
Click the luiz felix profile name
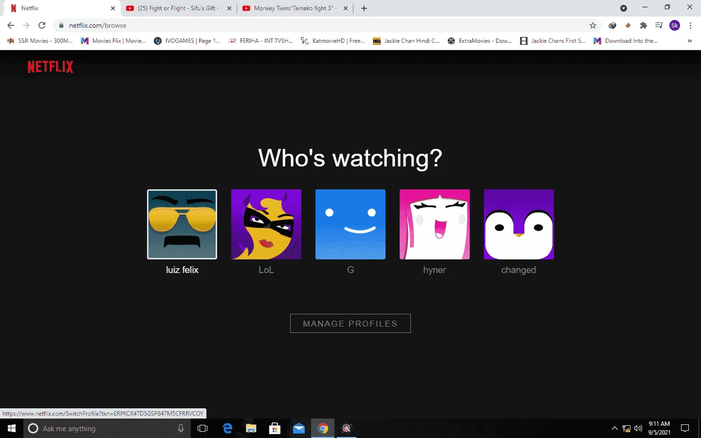coord(182,270)
